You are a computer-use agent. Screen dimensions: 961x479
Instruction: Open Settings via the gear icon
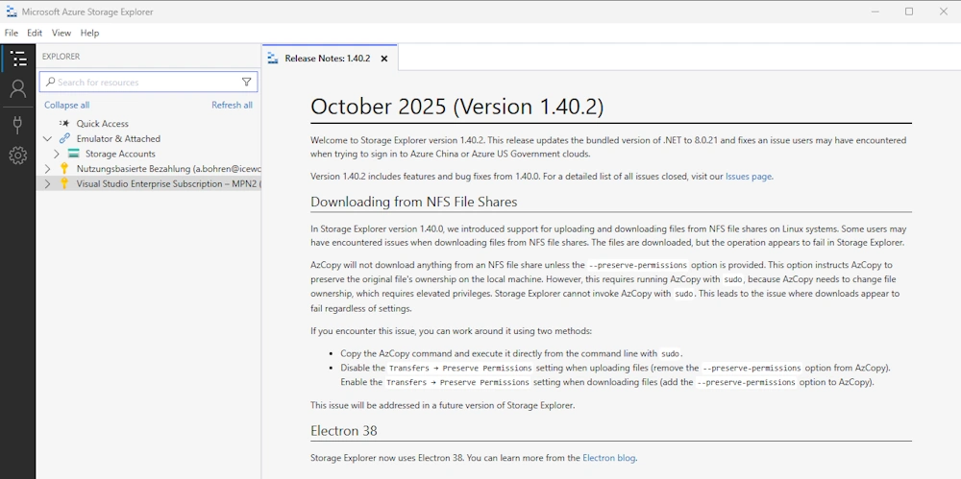pyautogui.click(x=17, y=156)
